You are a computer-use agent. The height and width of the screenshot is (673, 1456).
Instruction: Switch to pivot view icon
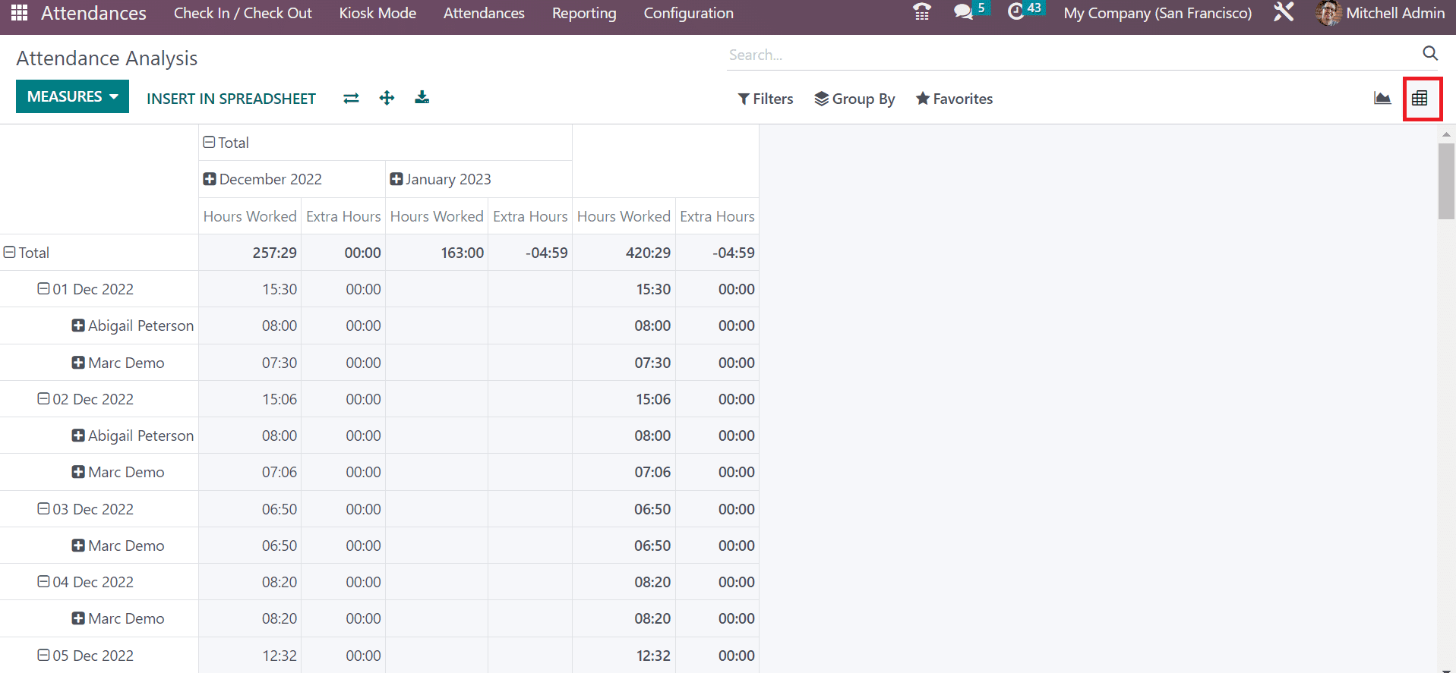[1420, 99]
